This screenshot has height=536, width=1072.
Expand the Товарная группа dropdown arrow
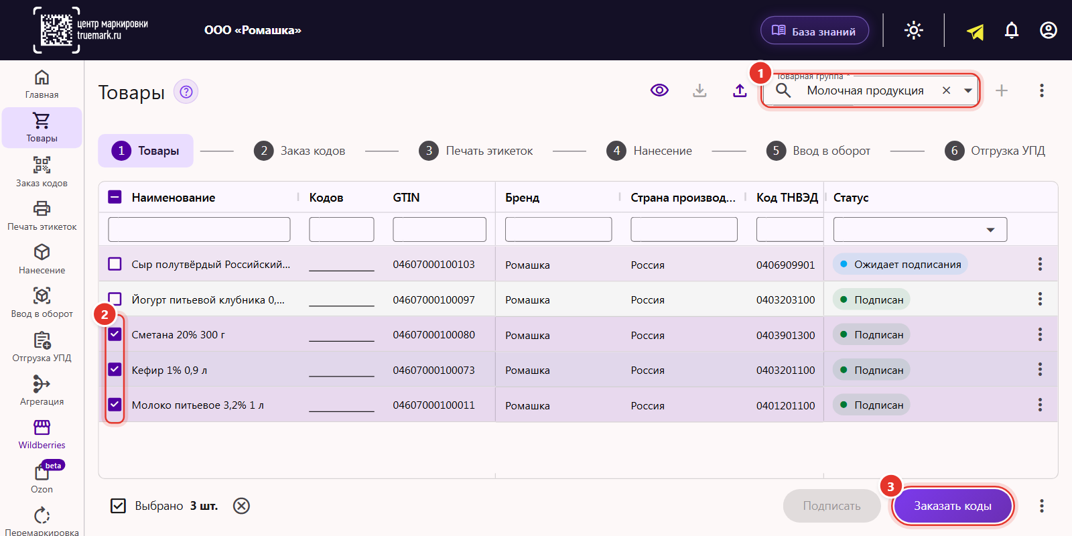coord(968,90)
